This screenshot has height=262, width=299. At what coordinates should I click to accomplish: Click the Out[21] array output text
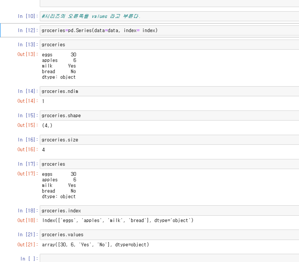coord(95,245)
